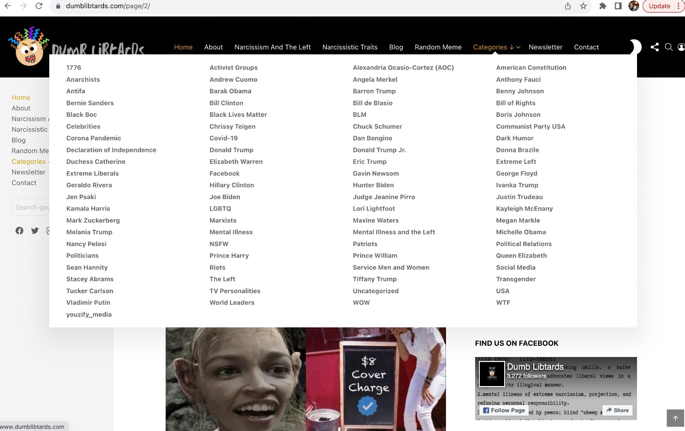This screenshot has height=431, width=685.
Task: Open the sidebar Twitter icon
Action: click(35, 231)
